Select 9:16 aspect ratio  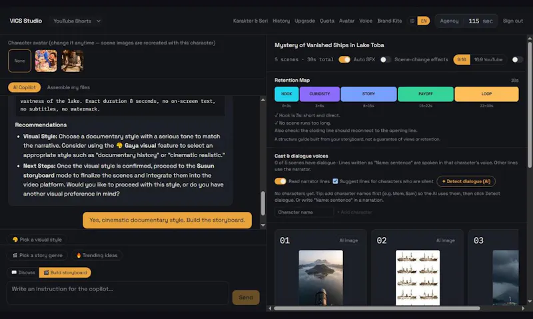[462, 59]
